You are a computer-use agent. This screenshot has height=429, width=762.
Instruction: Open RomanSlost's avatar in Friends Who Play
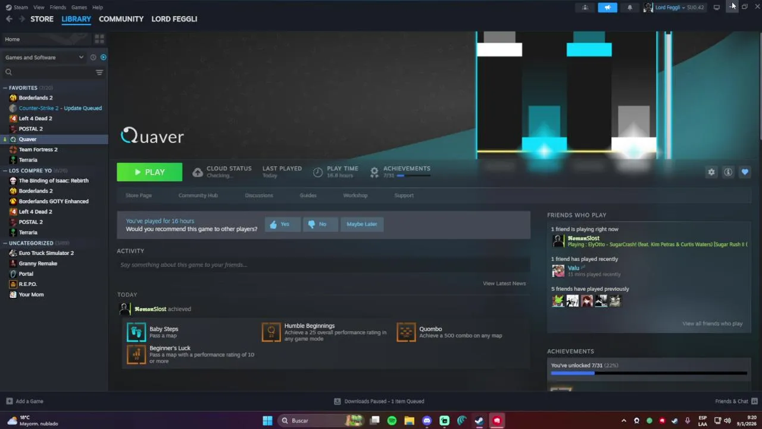(x=558, y=241)
